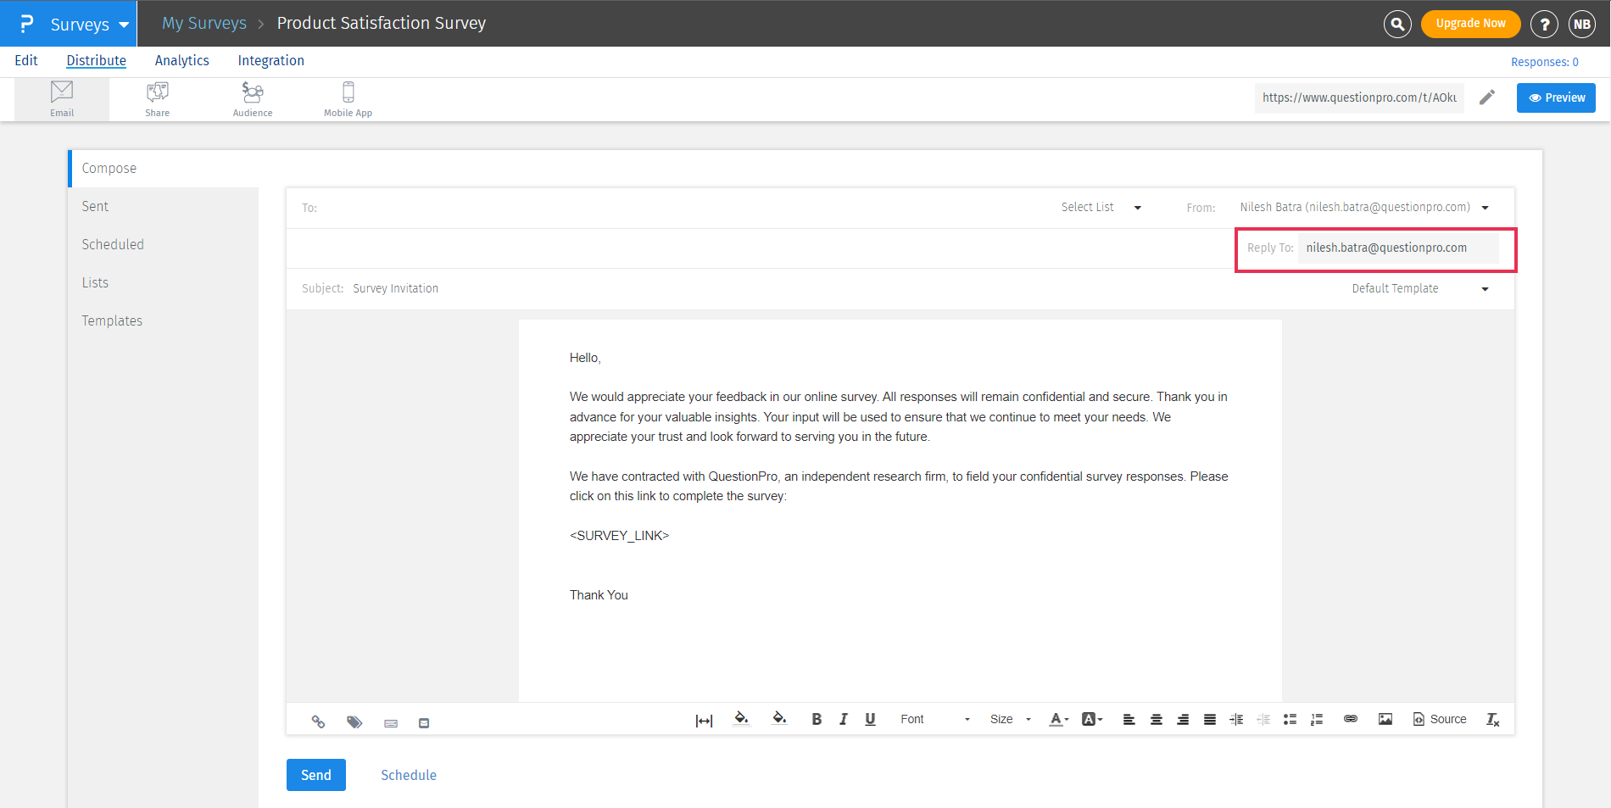This screenshot has height=808, width=1611.
Task: Click the search magnifier icon in header
Action: click(1397, 24)
